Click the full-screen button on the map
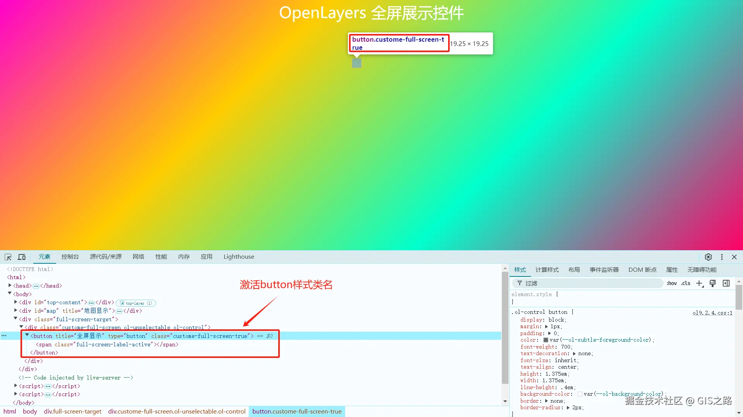Screen dimensions: 743x417 [357, 63]
